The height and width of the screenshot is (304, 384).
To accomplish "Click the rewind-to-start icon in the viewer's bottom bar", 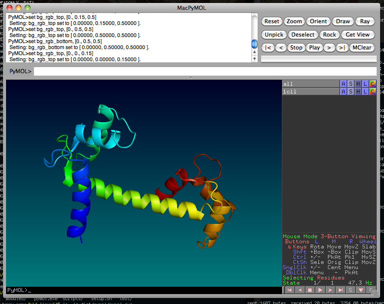I will [x=289, y=290].
